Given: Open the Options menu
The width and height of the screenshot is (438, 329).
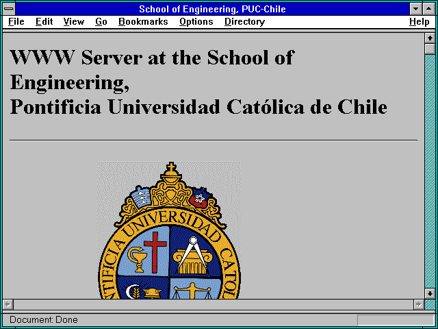Looking at the screenshot, I should pos(196,22).
